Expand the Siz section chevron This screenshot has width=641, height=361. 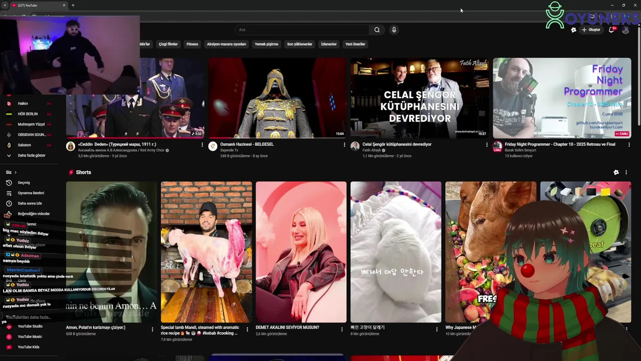click(16, 172)
